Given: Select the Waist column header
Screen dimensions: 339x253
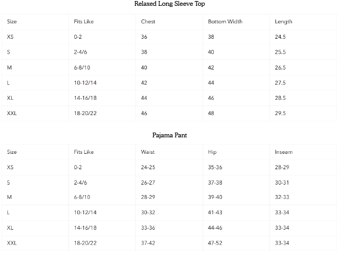Looking at the screenshot, I should pyautogui.click(x=147, y=152).
